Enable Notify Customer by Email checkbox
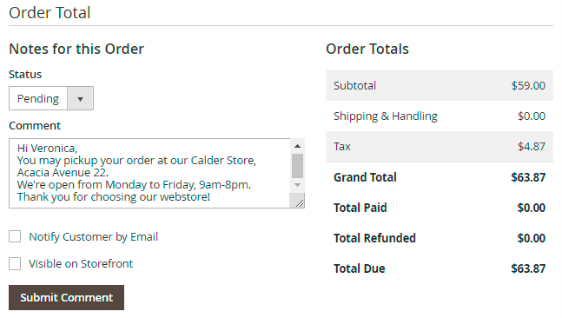This screenshot has width=562, height=318. pos(15,236)
